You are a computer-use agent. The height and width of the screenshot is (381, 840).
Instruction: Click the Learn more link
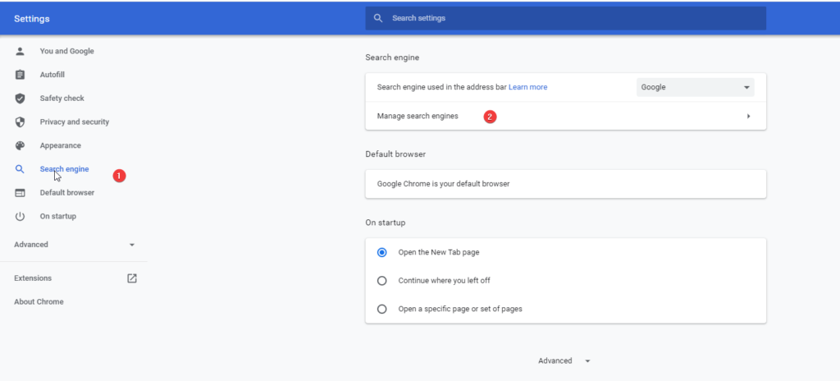[527, 87]
